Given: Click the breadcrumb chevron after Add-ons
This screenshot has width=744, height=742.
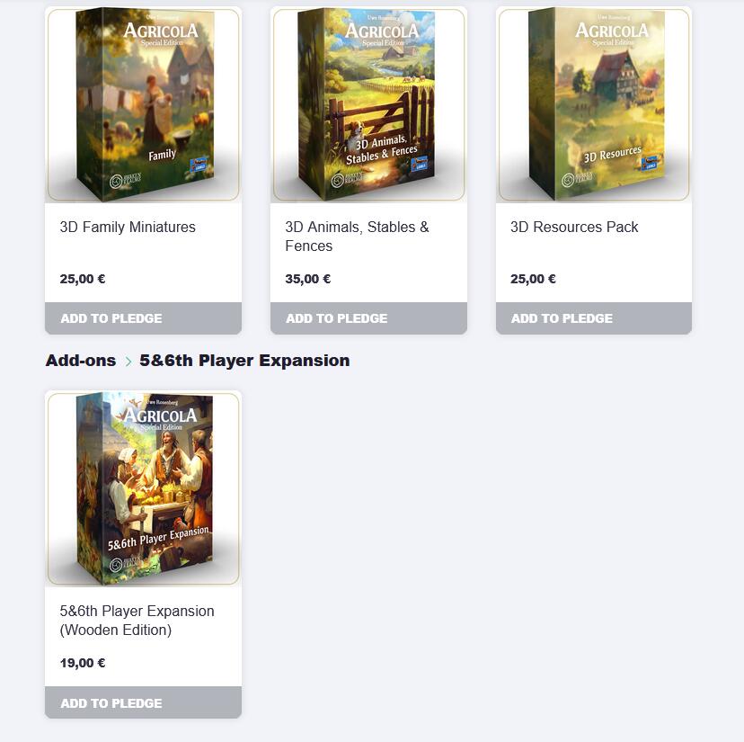Looking at the screenshot, I should [x=128, y=362].
